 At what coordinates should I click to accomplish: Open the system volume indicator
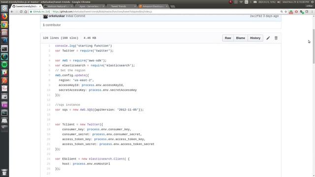click(279, 2)
